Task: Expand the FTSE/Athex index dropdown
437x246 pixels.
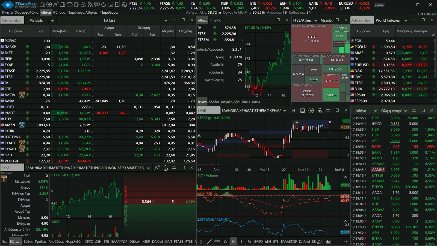Action: tap(316, 20)
